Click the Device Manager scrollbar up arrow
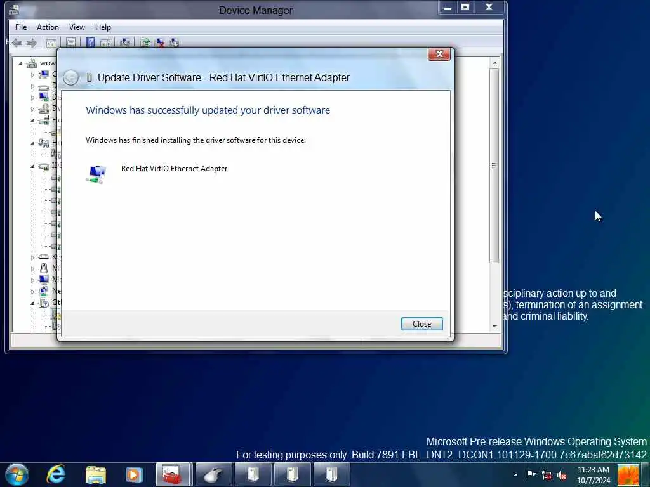Screen dimensions: 650x487 [494, 63]
